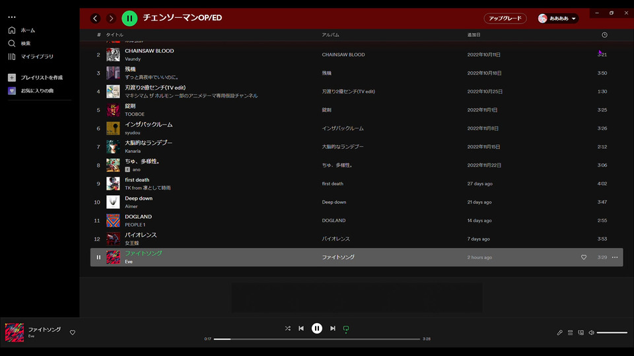This screenshot has width=634, height=356.
Task: Click the purple heart liked songs icon
Action: [12, 91]
